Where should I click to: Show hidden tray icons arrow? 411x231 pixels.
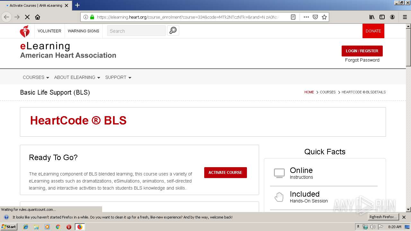358,227
